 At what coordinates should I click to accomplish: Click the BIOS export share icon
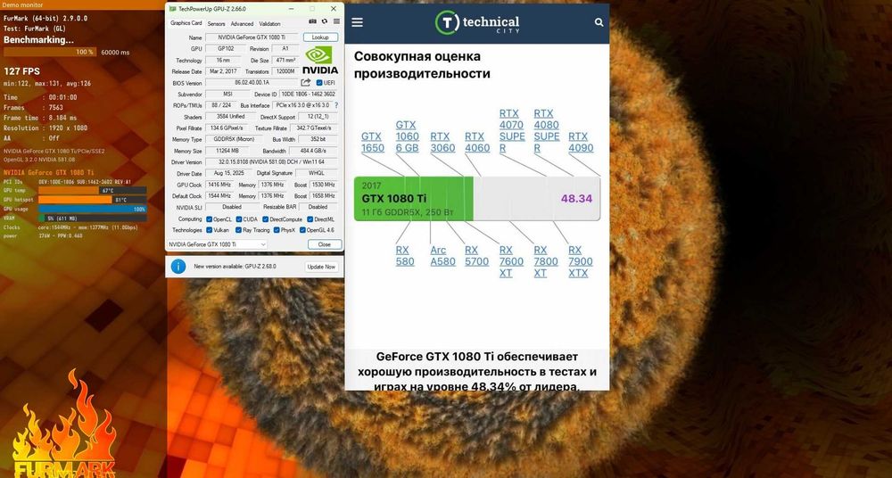(x=305, y=83)
